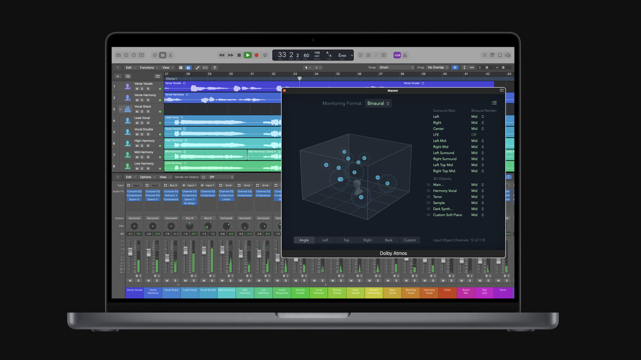Mute the Lead Vocal track
Screen dimensions: 641x360
pos(137,123)
